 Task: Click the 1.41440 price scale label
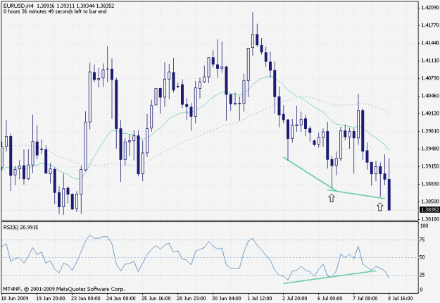(429, 43)
